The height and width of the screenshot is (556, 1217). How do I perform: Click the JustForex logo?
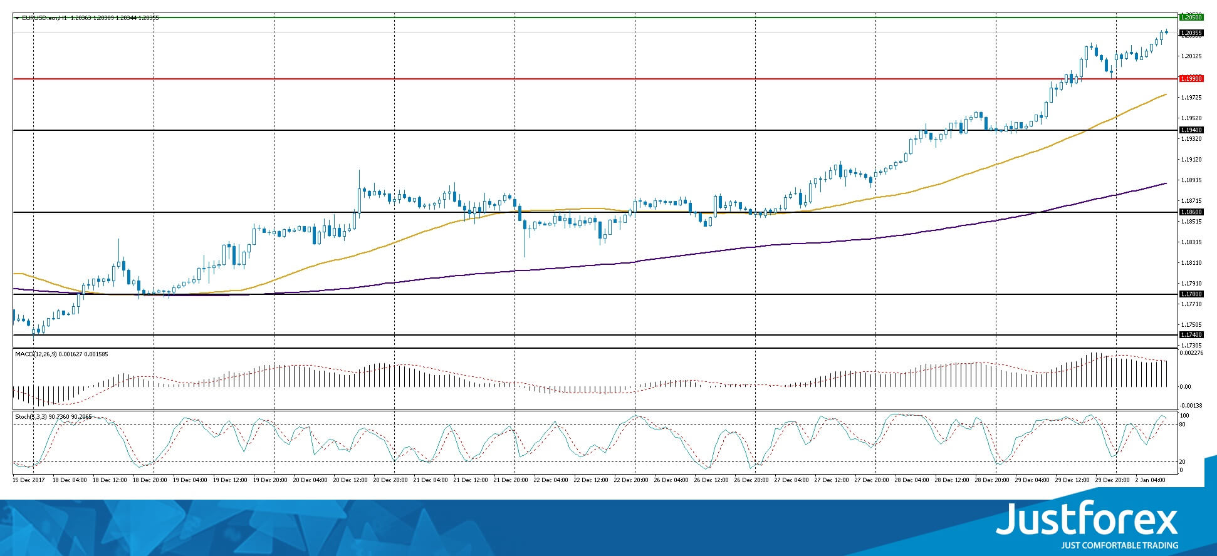[1087, 525]
